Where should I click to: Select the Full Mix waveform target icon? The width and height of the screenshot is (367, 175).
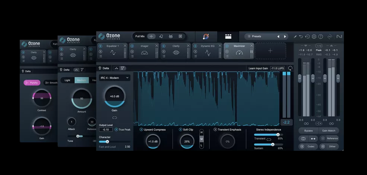(151, 36)
